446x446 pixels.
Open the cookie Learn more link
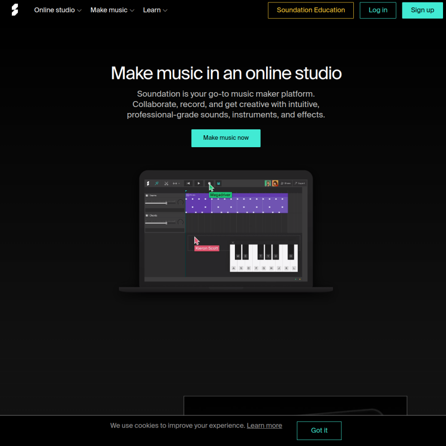tap(264, 426)
